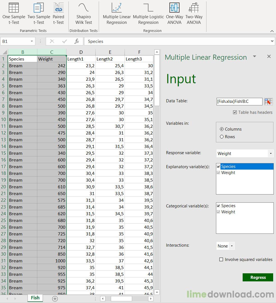The width and height of the screenshot is (276, 303).
Task: Open Multiple Linear Regression from the ribbon
Action: click(x=117, y=13)
